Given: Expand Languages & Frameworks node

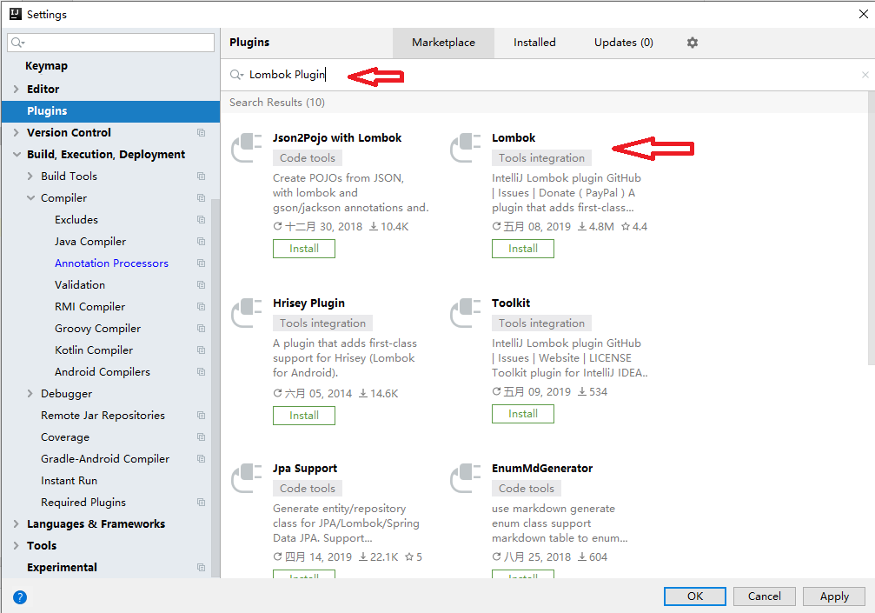Looking at the screenshot, I should (x=17, y=524).
